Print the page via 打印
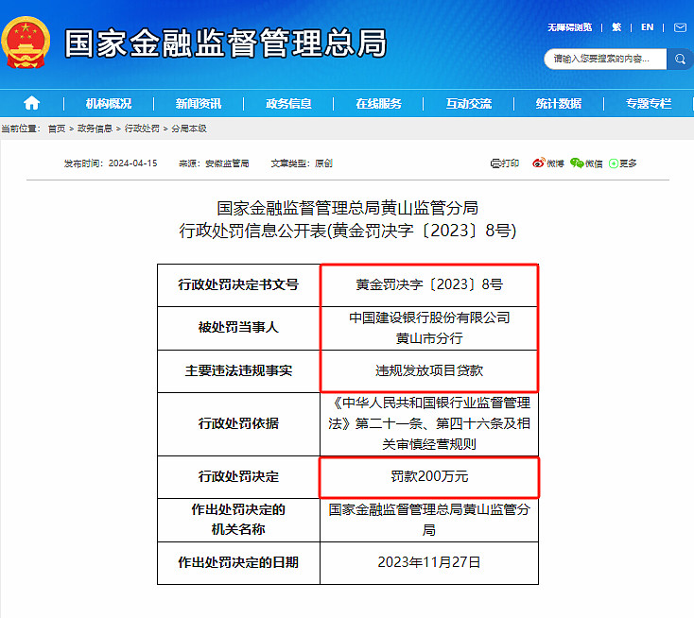 [x=505, y=163]
